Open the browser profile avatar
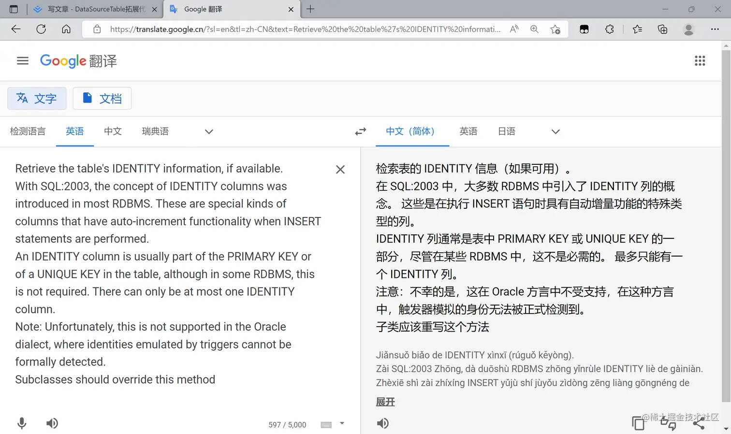 tap(689, 29)
